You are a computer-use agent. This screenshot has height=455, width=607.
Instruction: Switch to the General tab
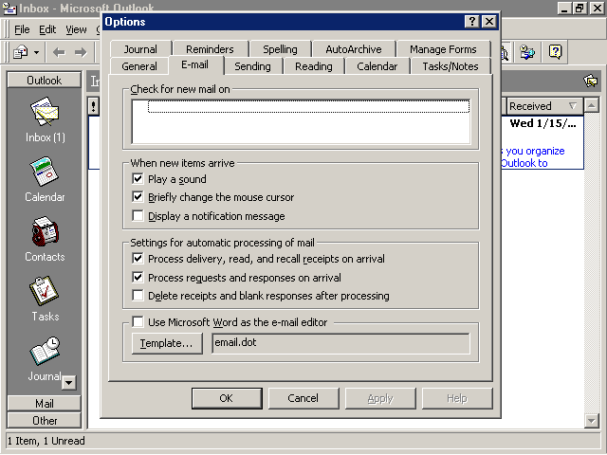pyautogui.click(x=139, y=66)
